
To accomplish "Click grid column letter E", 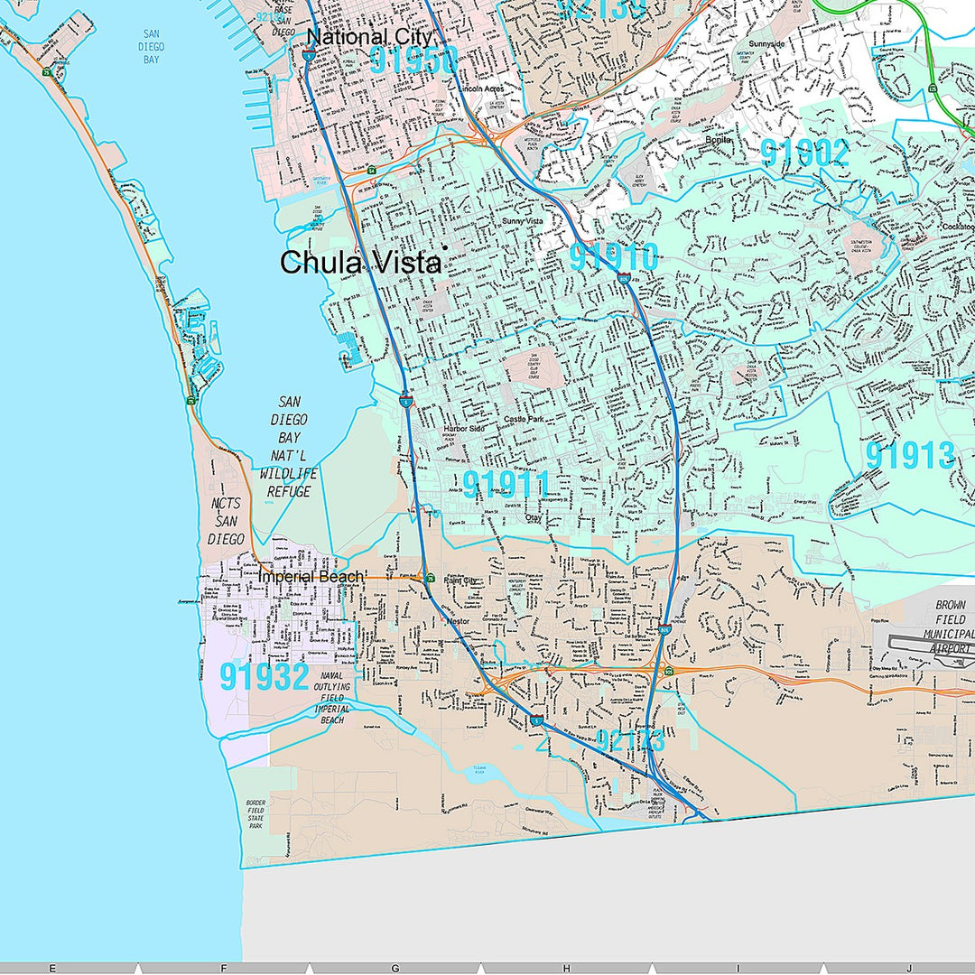I will (x=52, y=968).
